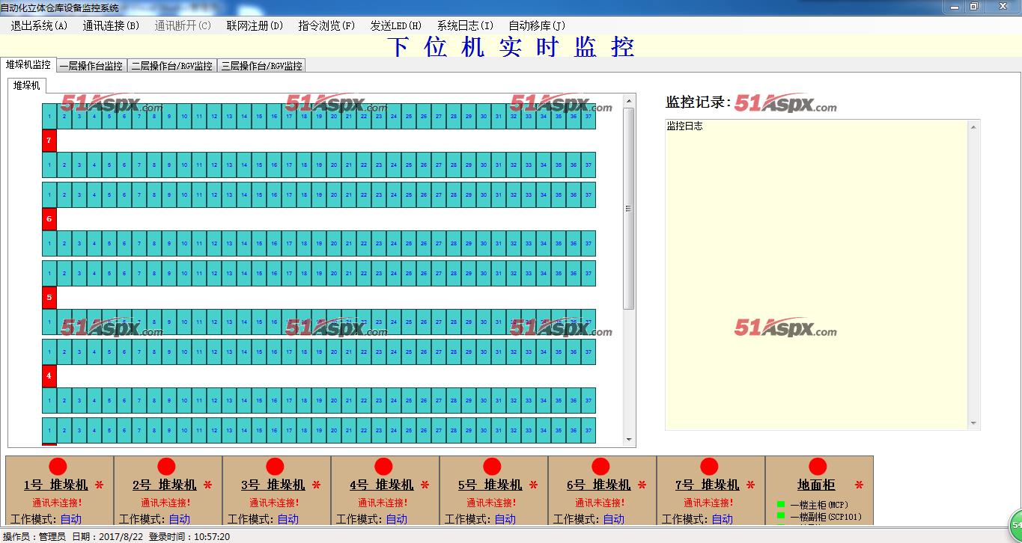Image resolution: width=1022 pixels, height=543 pixels.
Task: Click the 日期:2017/8/22 status bar entry
Action: pos(108,536)
